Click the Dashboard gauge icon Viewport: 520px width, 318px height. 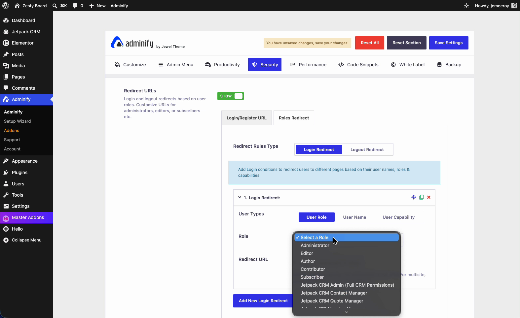pyautogui.click(x=6, y=20)
